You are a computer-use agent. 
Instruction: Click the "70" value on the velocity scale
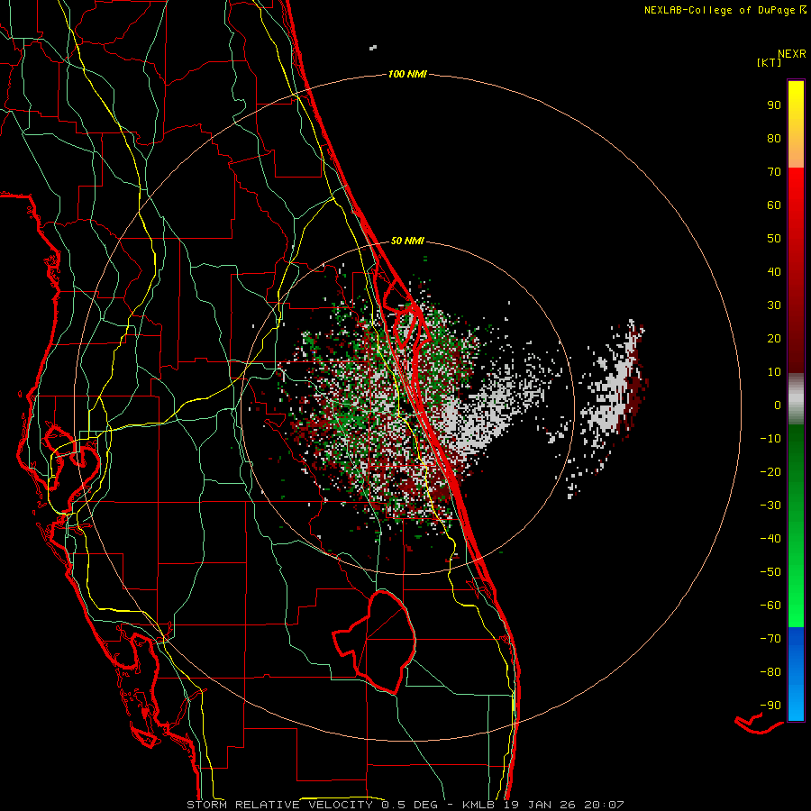pyautogui.click(x=774, y=172)
